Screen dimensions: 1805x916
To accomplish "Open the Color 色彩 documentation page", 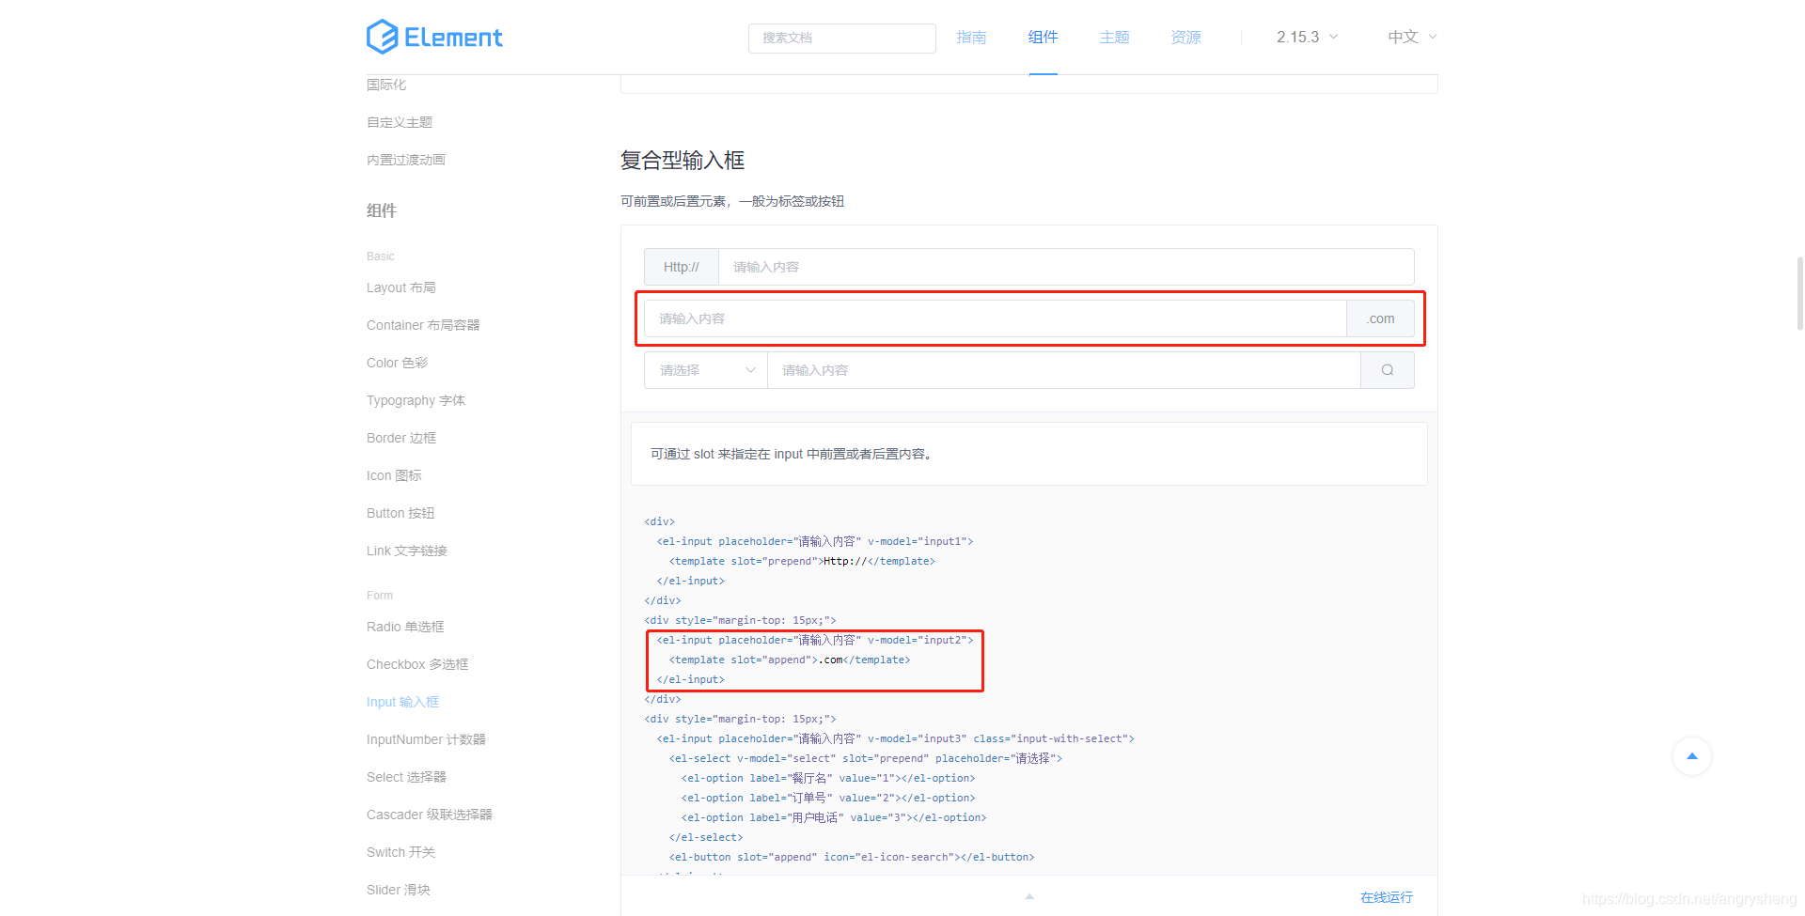I will 396,362.
